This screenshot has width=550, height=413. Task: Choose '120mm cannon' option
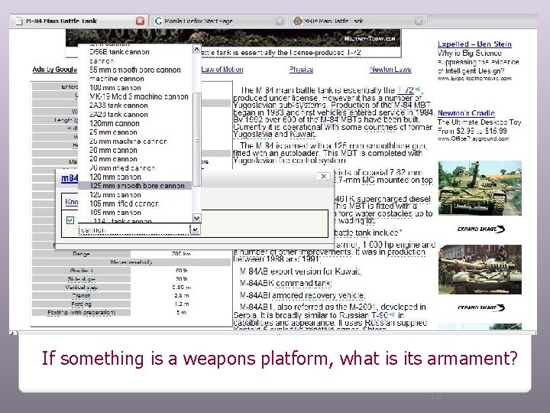tap(115, 123)
